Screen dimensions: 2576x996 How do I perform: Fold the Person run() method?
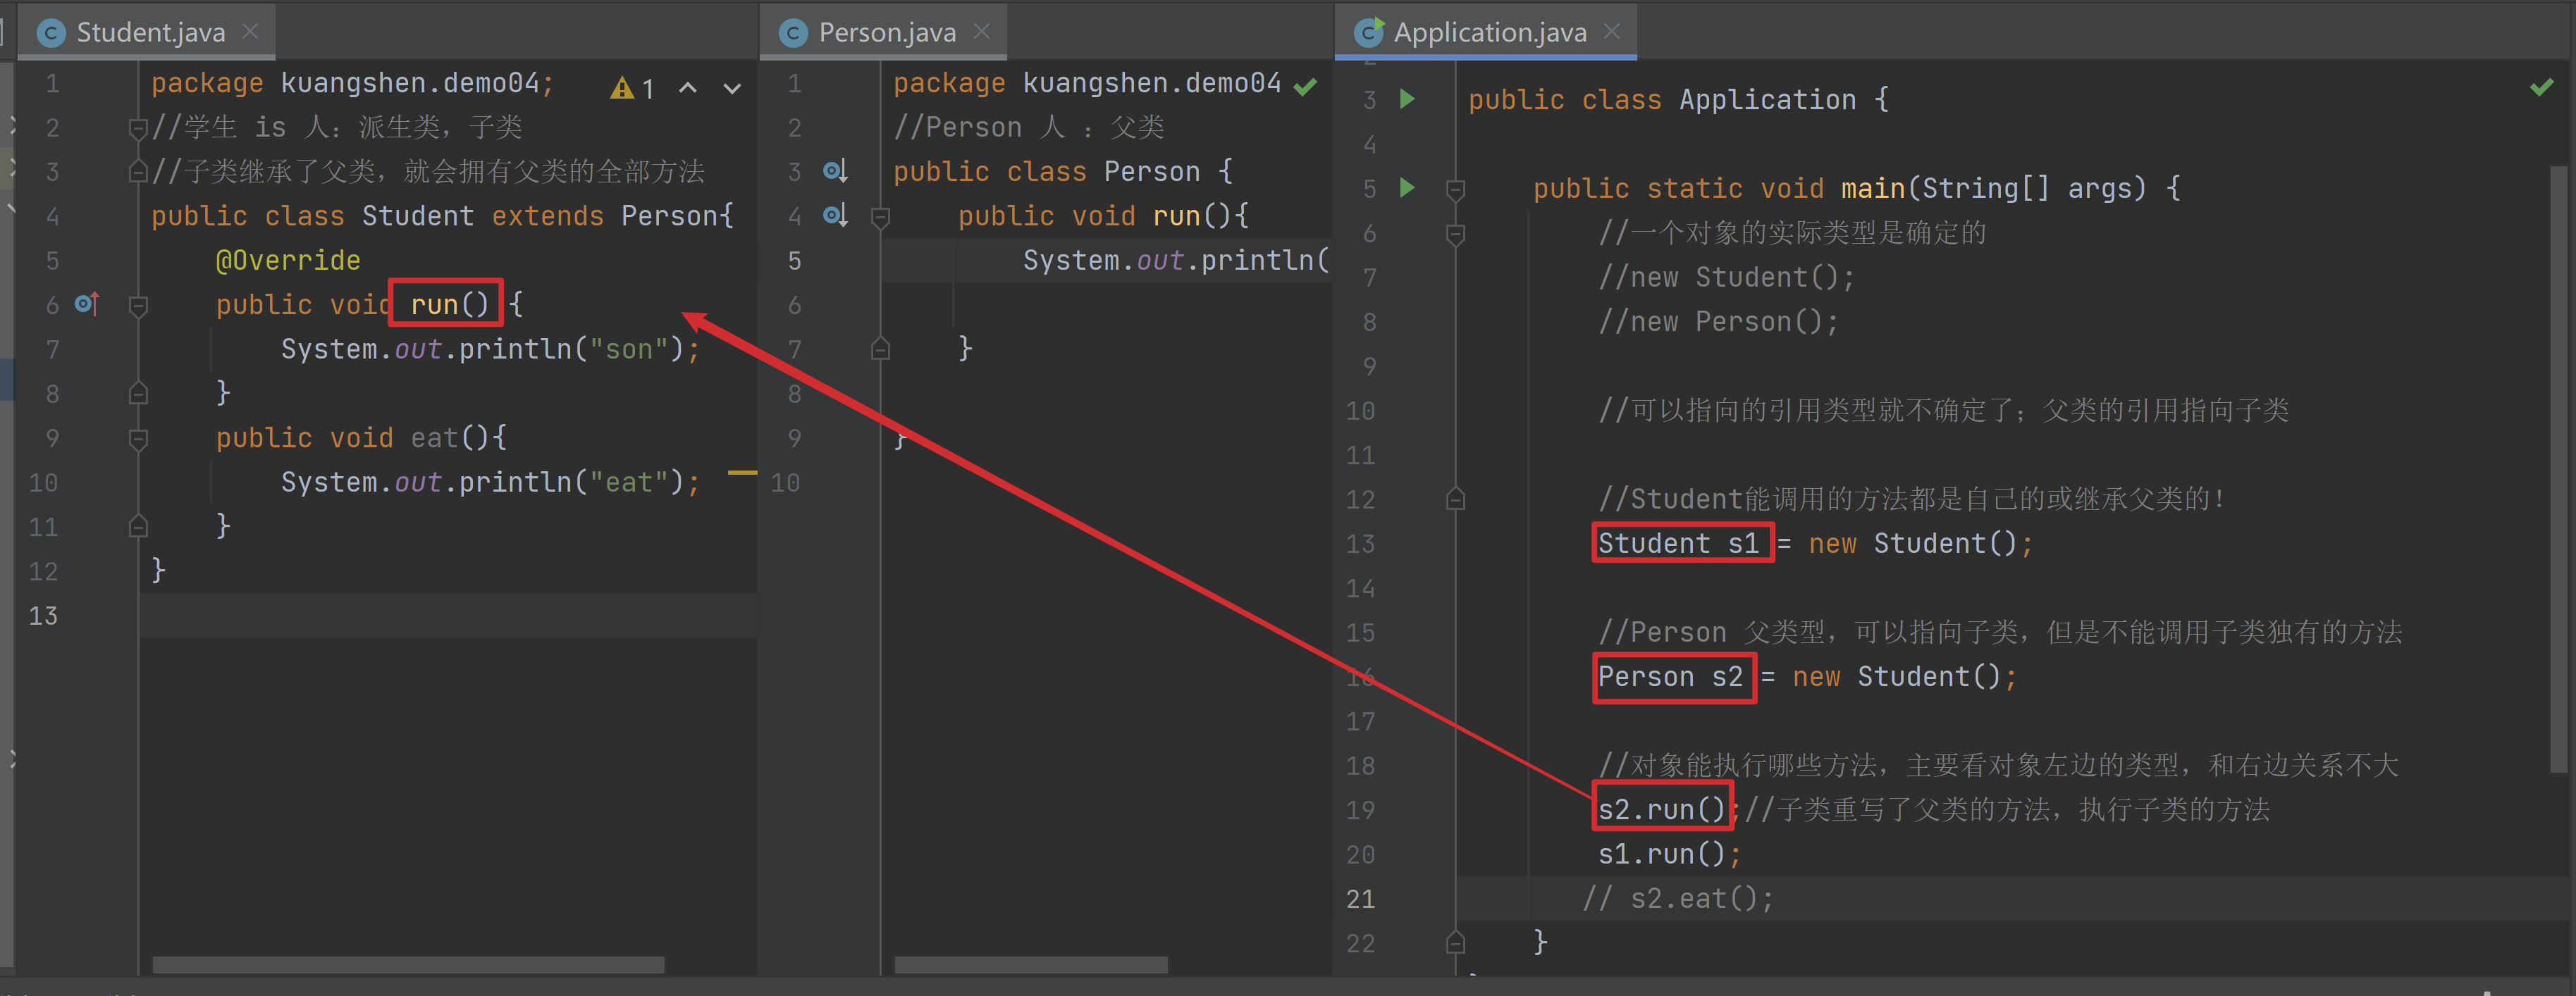pos(880,216)
